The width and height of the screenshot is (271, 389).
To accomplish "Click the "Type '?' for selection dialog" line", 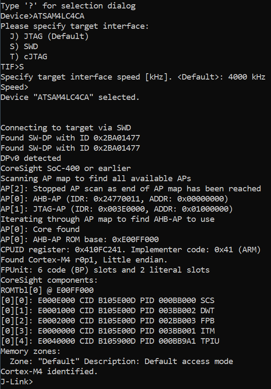I will coord(68,6).
